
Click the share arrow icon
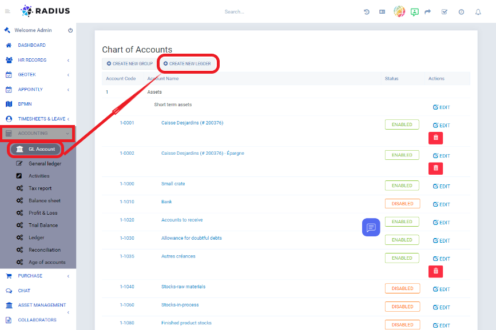(427, 11)
